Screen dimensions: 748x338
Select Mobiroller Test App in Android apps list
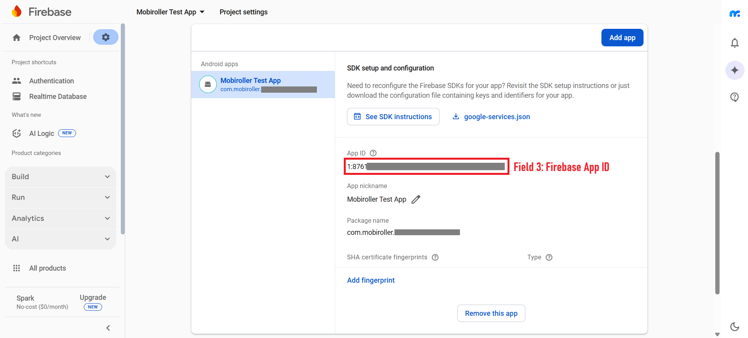[263, 84]
